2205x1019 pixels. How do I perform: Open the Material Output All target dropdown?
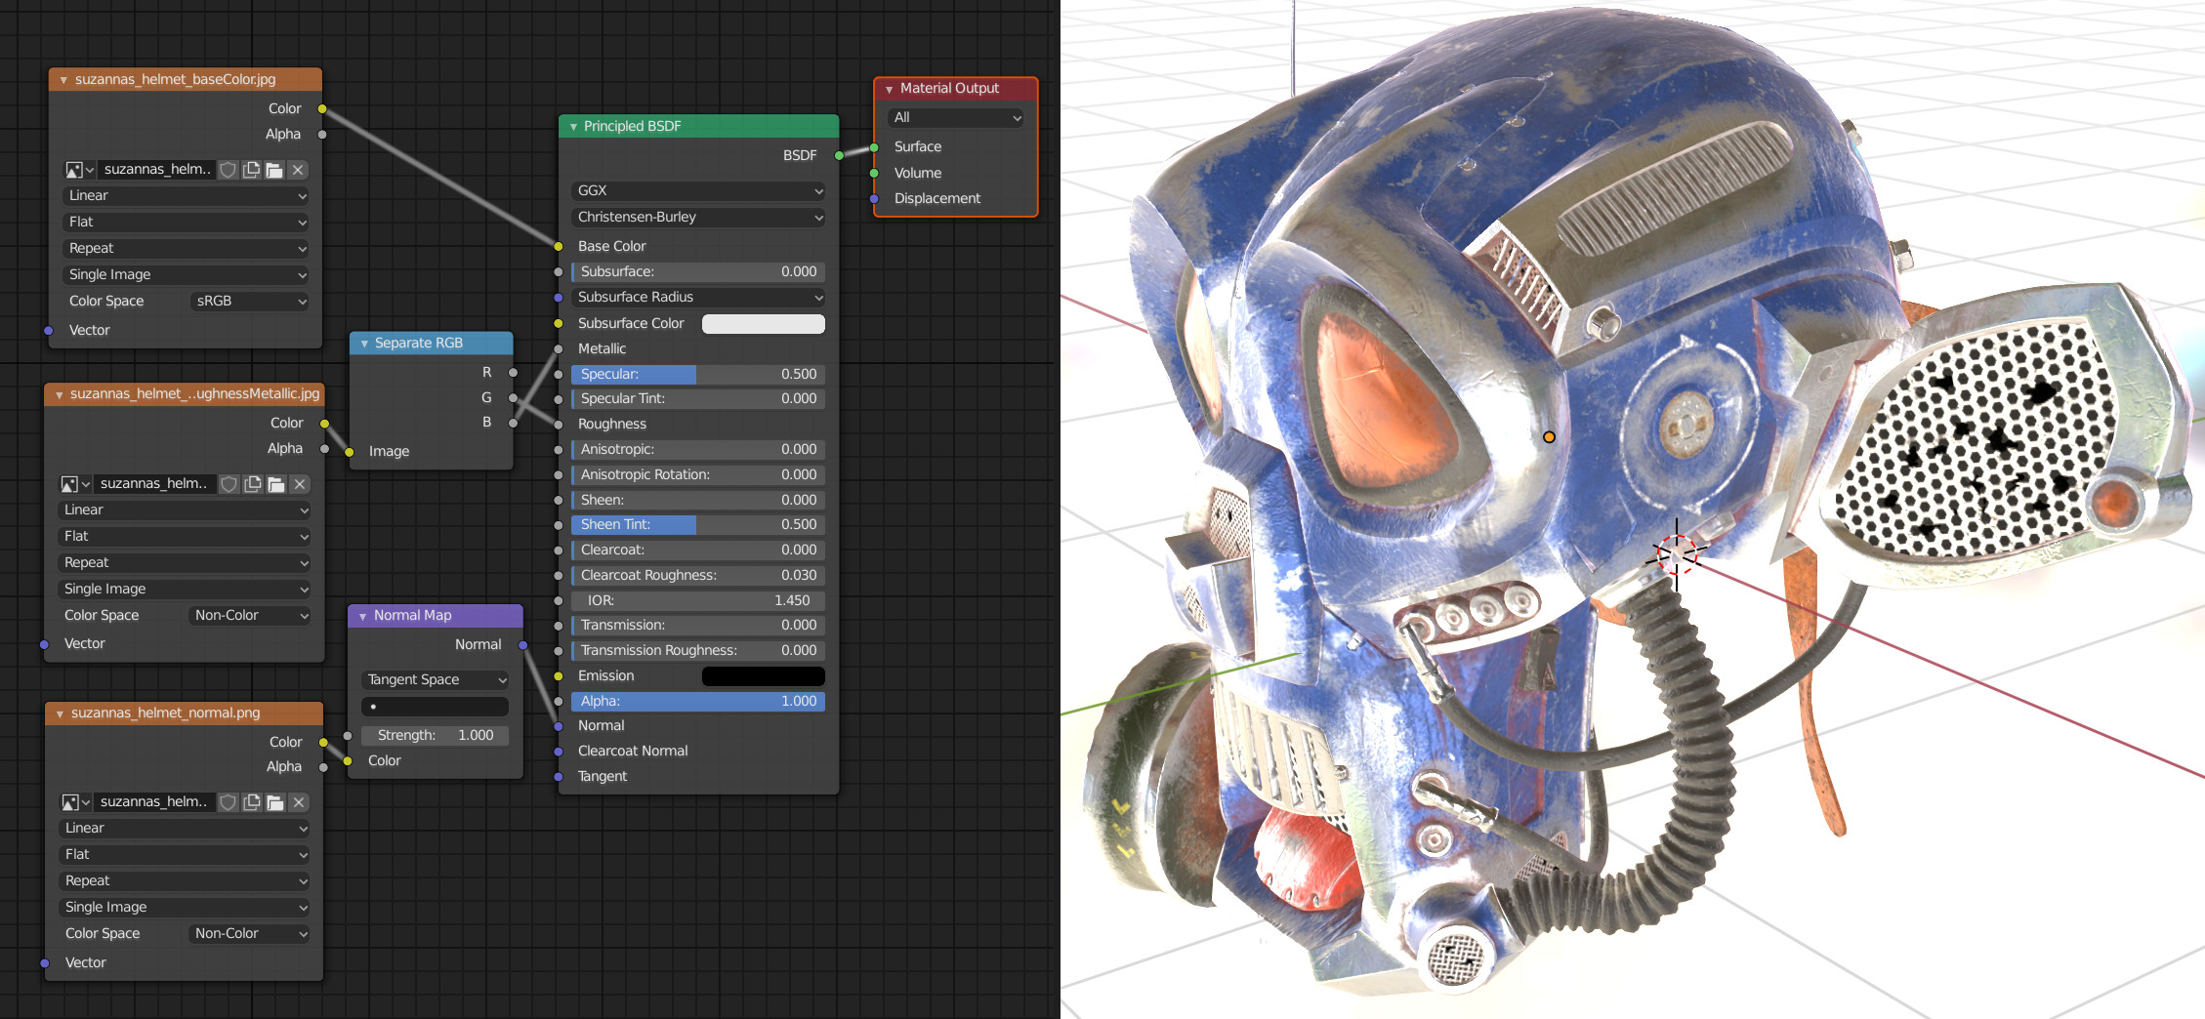pos(956,118)
